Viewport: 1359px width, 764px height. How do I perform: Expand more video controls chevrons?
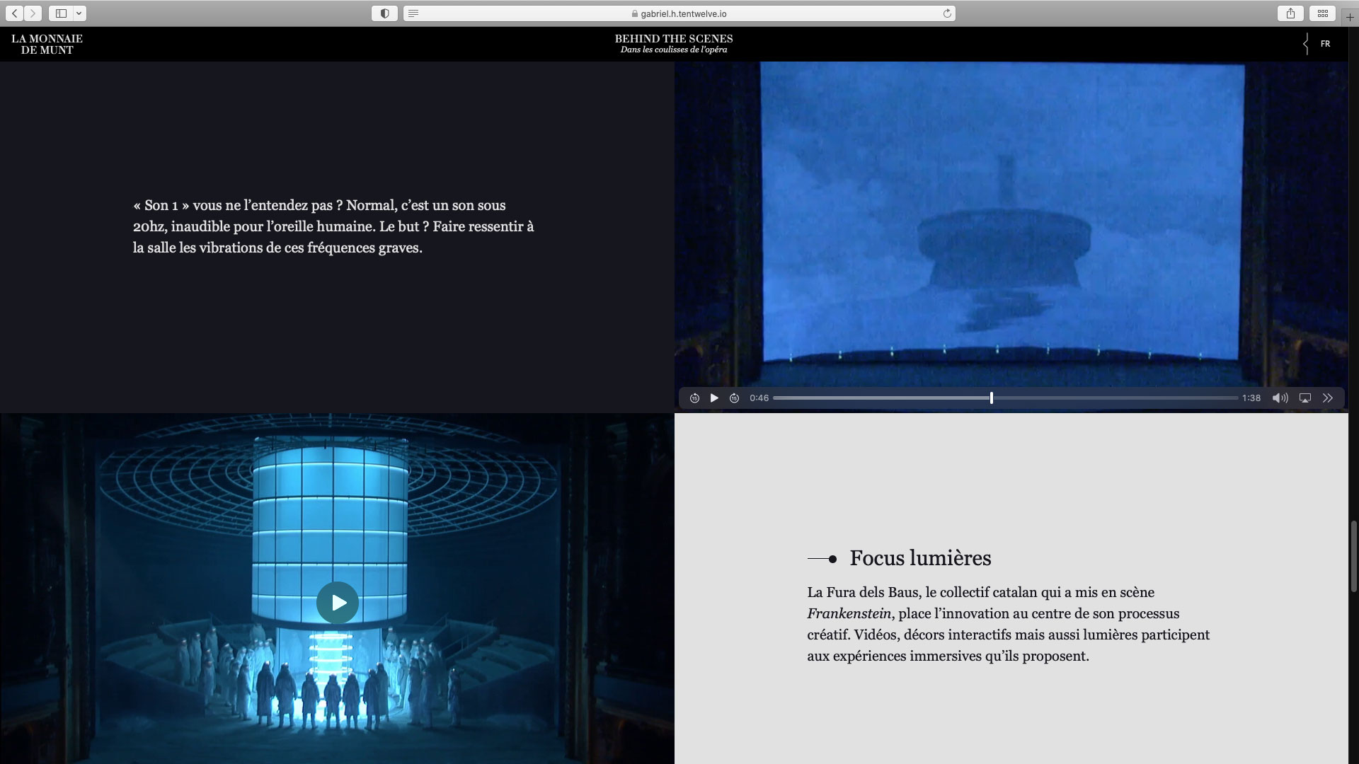(1328, 398)
